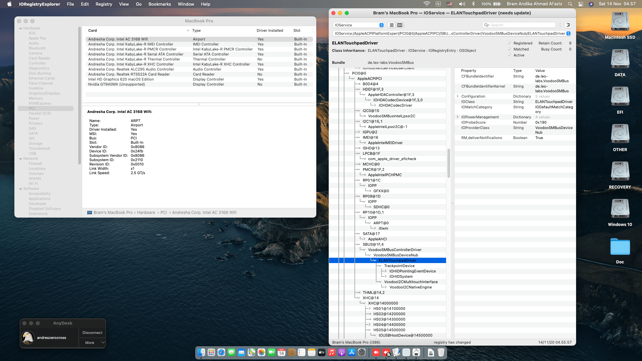Open the IOService plane dropdown

(358, 25)
